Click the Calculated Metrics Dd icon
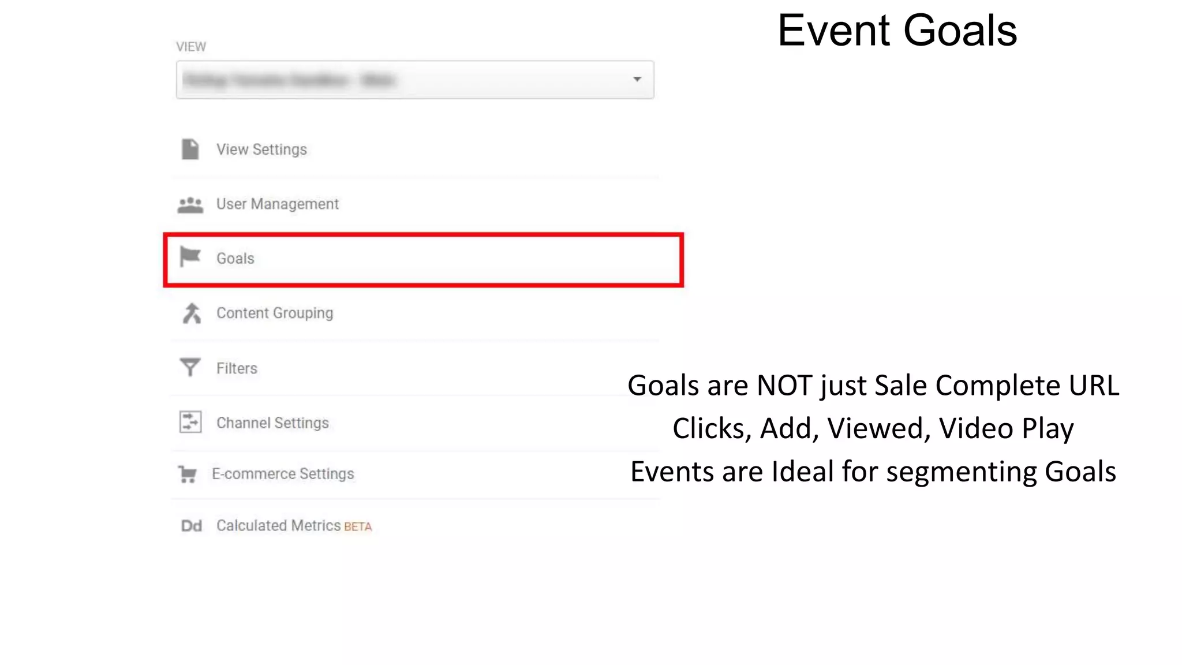Viewport: 1182px width, 665px height. (x=191, y=526)
